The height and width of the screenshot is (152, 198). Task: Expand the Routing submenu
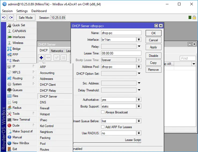click(x=21, y=78)
